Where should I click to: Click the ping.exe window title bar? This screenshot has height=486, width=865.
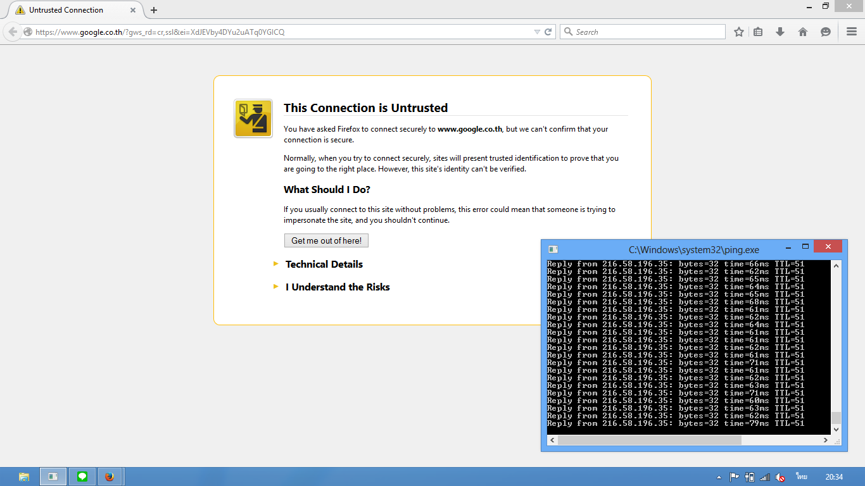693,250
